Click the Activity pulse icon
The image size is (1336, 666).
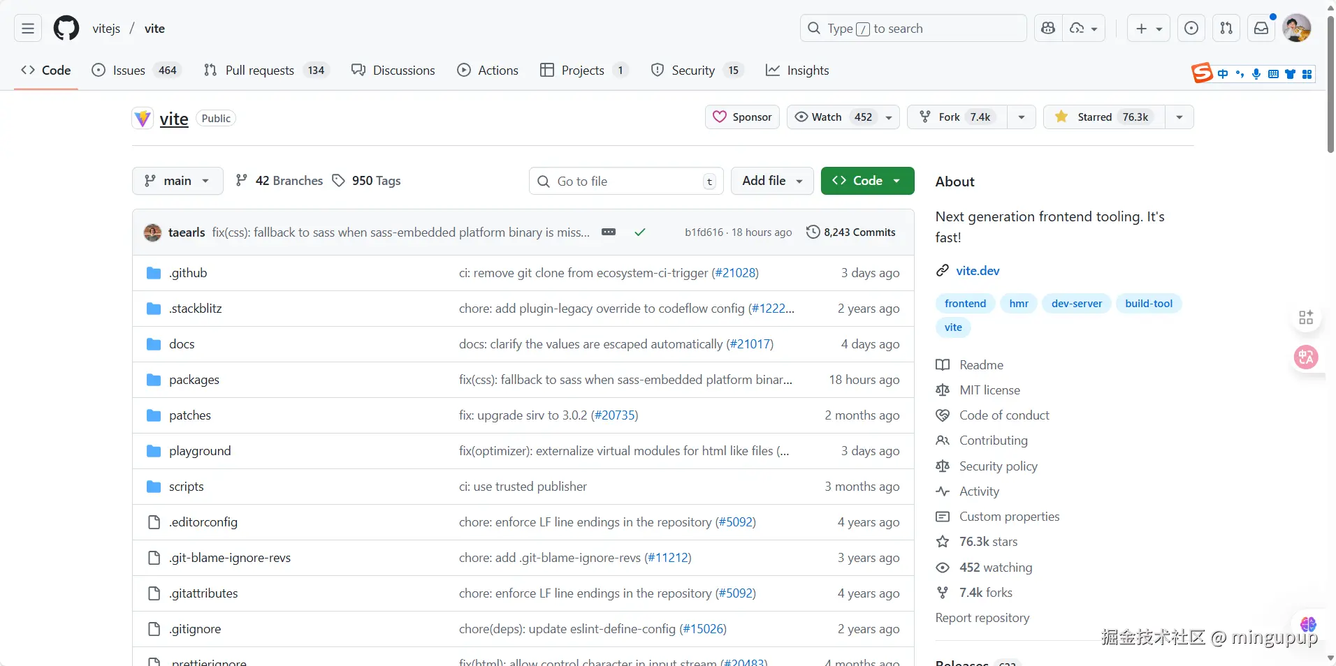click(x=943, y=491)
